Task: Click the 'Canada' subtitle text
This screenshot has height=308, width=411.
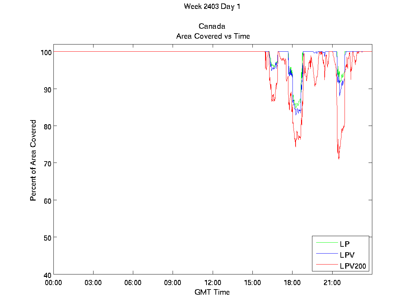Action: click(212, 26)
